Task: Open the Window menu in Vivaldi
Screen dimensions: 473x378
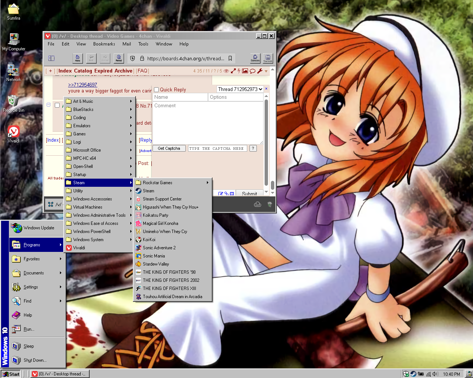Action: click(164, 44)
